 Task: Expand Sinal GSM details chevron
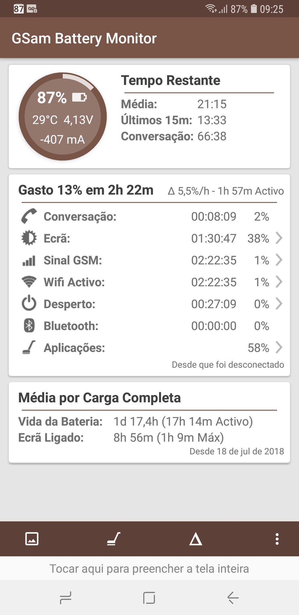(279, 260)
